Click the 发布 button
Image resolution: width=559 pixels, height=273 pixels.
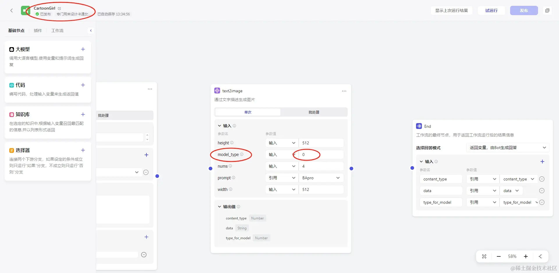[524, 10]
